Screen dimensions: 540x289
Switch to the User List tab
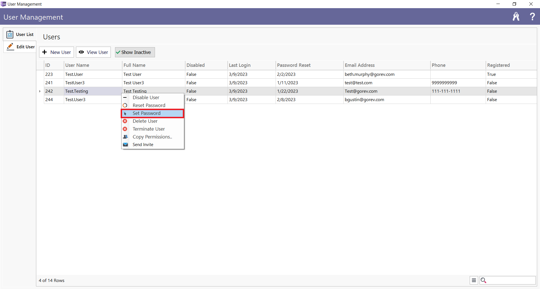20,34
